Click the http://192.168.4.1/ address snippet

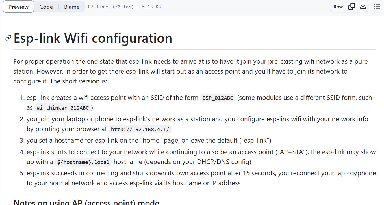(x=140, y=130)
